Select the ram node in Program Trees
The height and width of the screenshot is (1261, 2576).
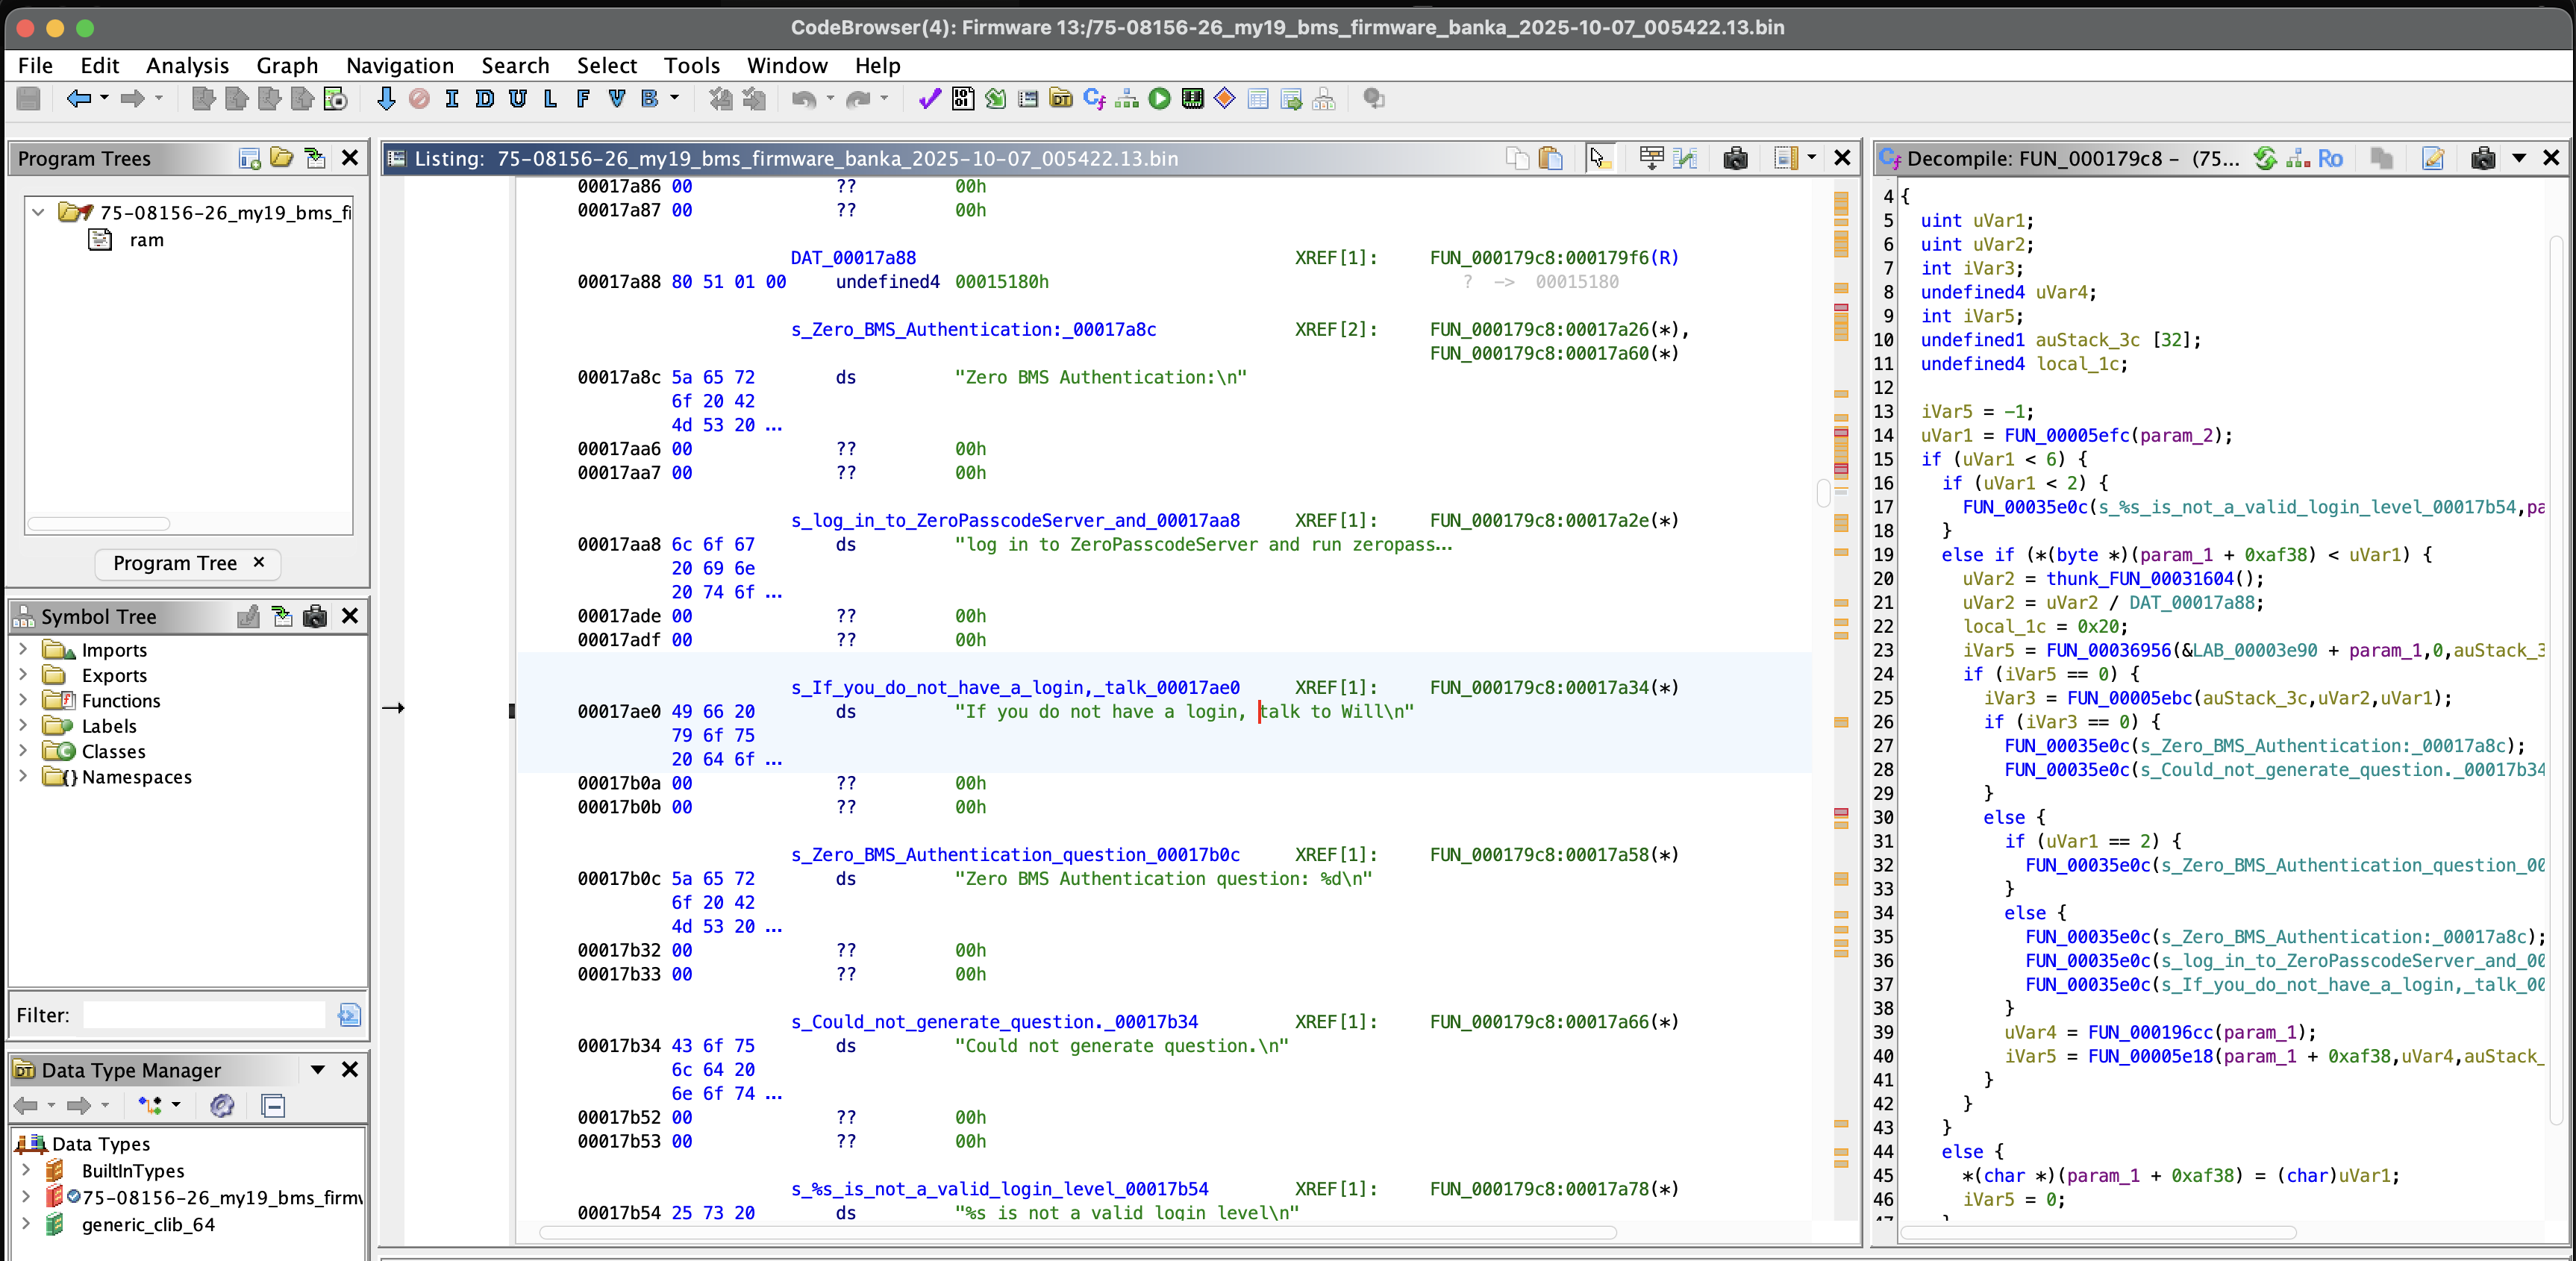[146, 240]
